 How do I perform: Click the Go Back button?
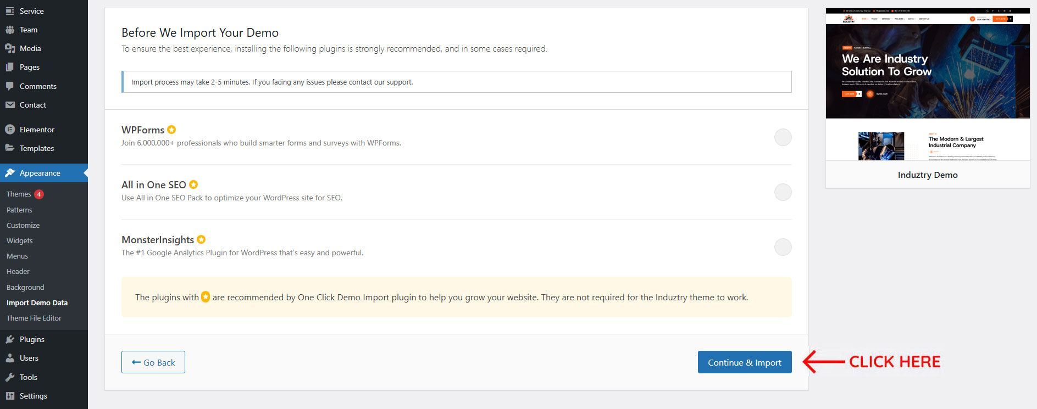click(x=153, y=362)
